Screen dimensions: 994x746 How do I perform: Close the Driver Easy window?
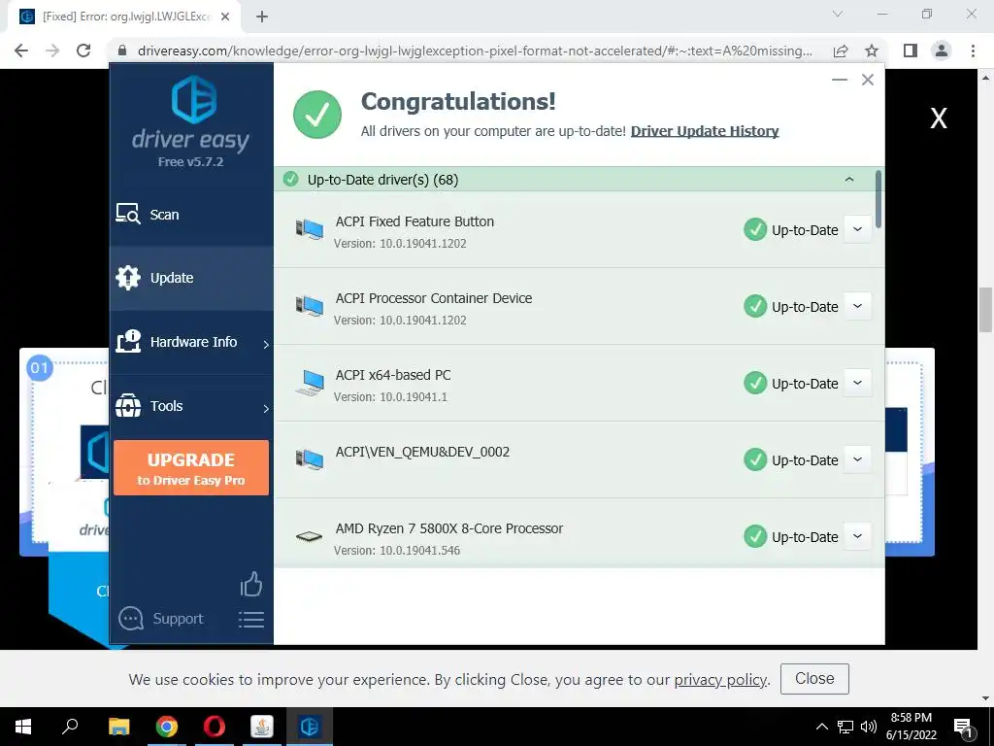coord(868,80)
